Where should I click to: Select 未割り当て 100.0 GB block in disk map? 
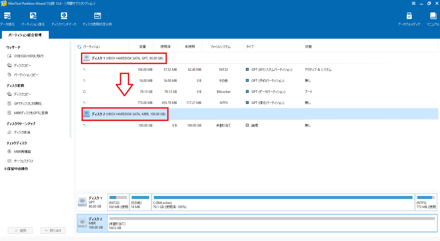272,223
